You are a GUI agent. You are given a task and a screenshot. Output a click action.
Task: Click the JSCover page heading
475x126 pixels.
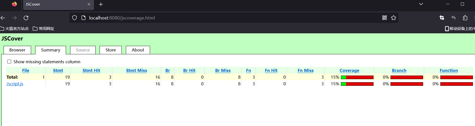[x=12, y=39]
